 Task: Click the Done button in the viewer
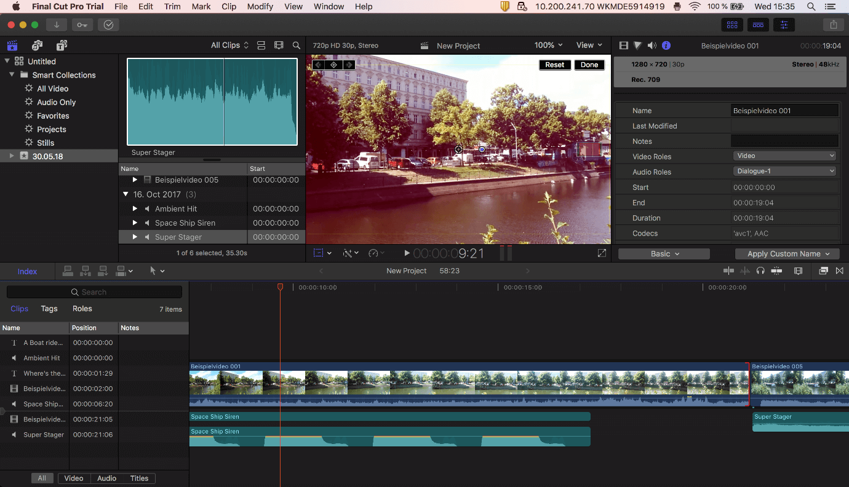(589, 65)
